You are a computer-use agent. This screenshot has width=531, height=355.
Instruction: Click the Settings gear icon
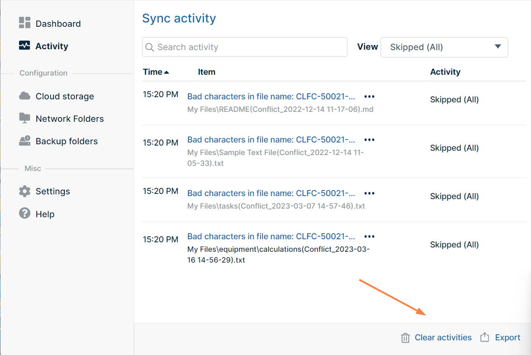[x=25, y=191]
